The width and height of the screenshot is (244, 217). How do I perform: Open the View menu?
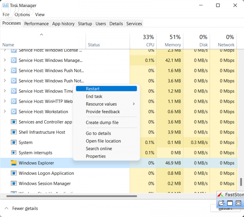[40, 15]
